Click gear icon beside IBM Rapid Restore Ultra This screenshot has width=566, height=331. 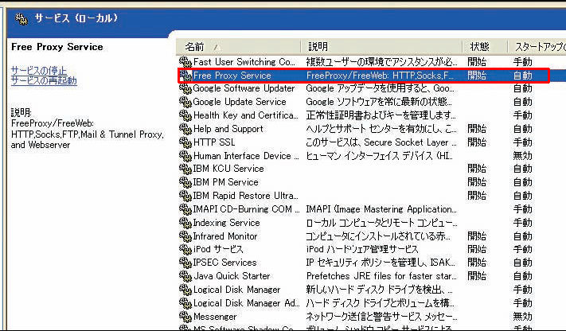point(185,196)
